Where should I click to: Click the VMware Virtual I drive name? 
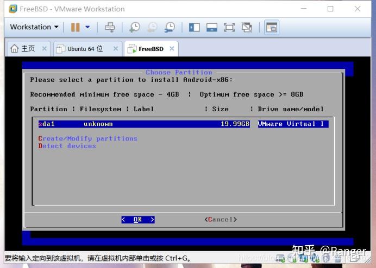pos(293,124)
